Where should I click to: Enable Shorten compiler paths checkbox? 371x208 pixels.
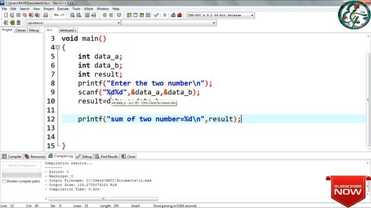tap(4, 181)
